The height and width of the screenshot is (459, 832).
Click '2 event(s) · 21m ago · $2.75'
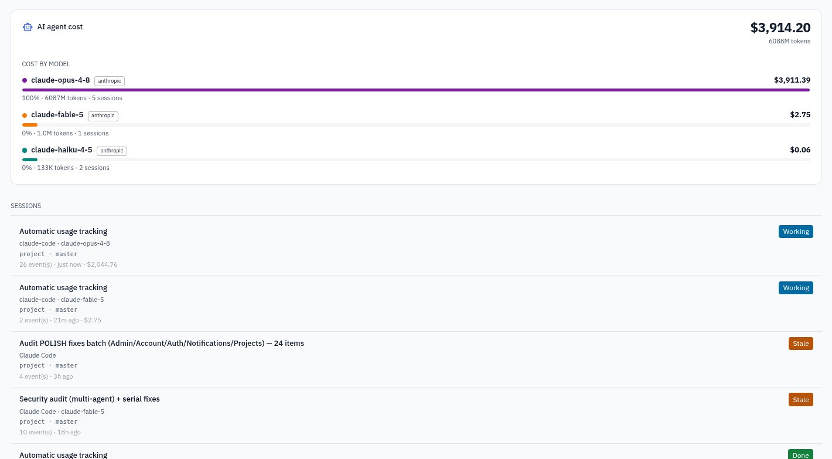tap(60, 321)
